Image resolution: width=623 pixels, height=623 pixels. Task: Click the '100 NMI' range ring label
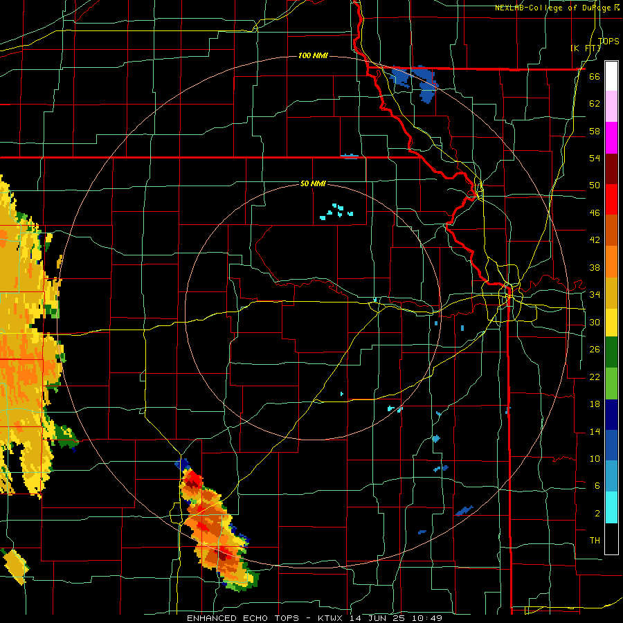[x=313, y=55]
